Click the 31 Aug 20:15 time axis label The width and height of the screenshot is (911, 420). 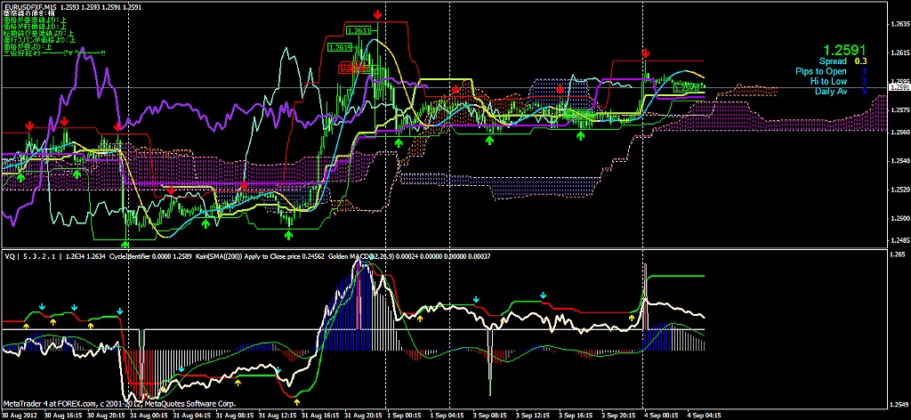click(365, 414)
